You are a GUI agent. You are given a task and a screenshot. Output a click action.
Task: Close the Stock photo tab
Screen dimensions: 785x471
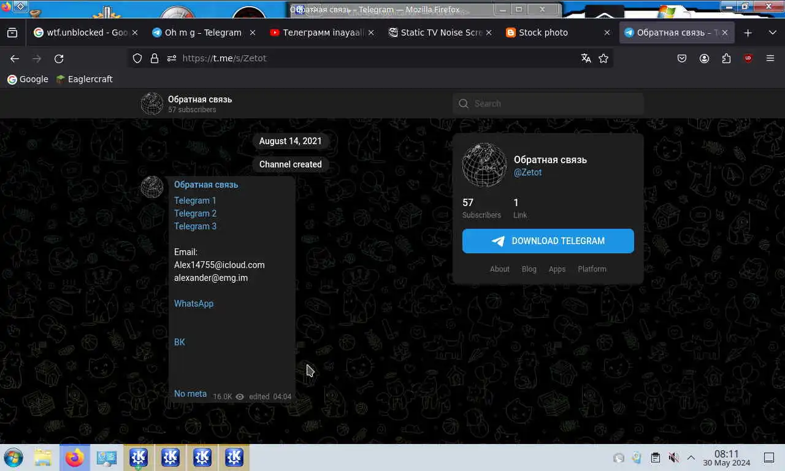coord(607,33)
